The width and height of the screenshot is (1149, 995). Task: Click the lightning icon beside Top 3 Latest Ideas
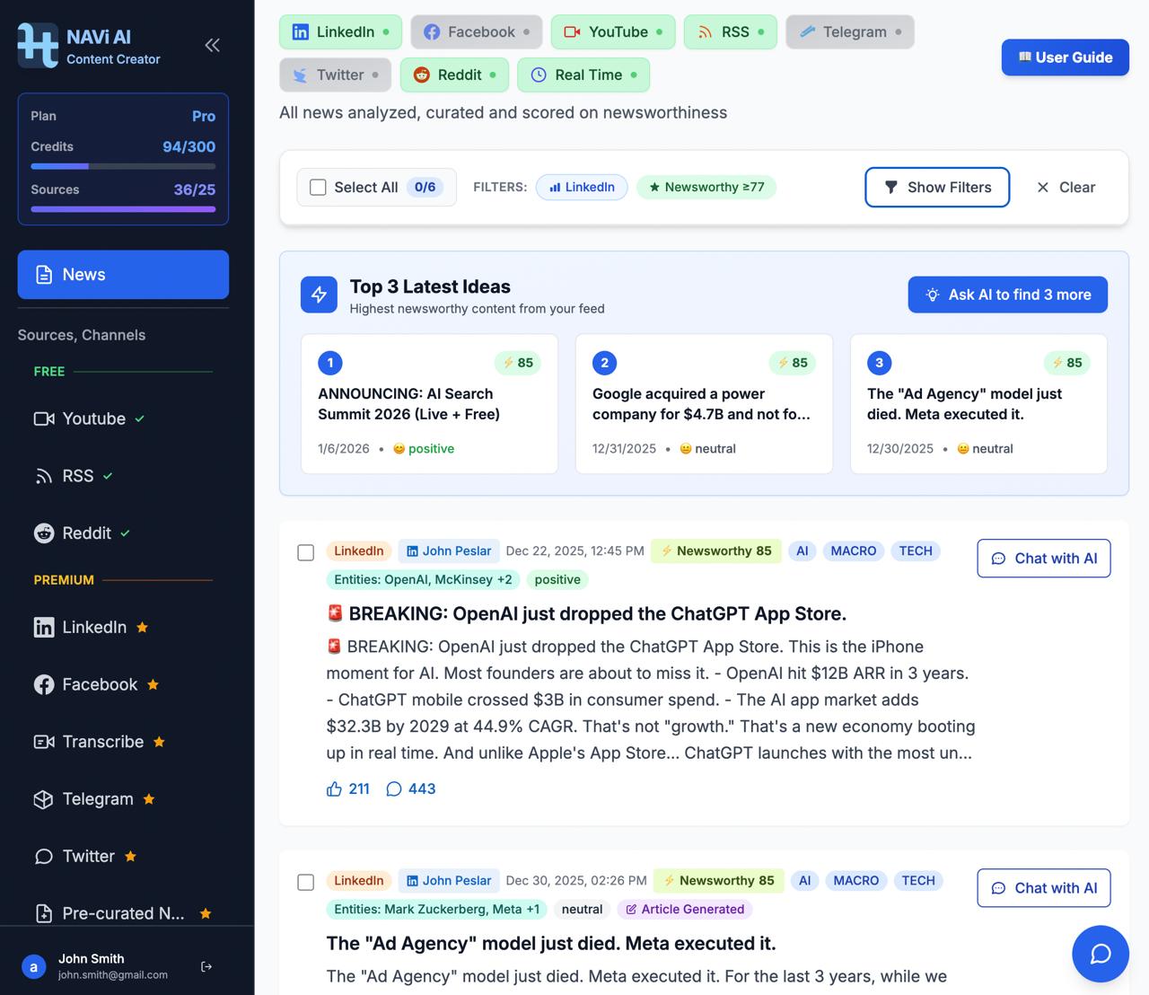pos(319,295)
